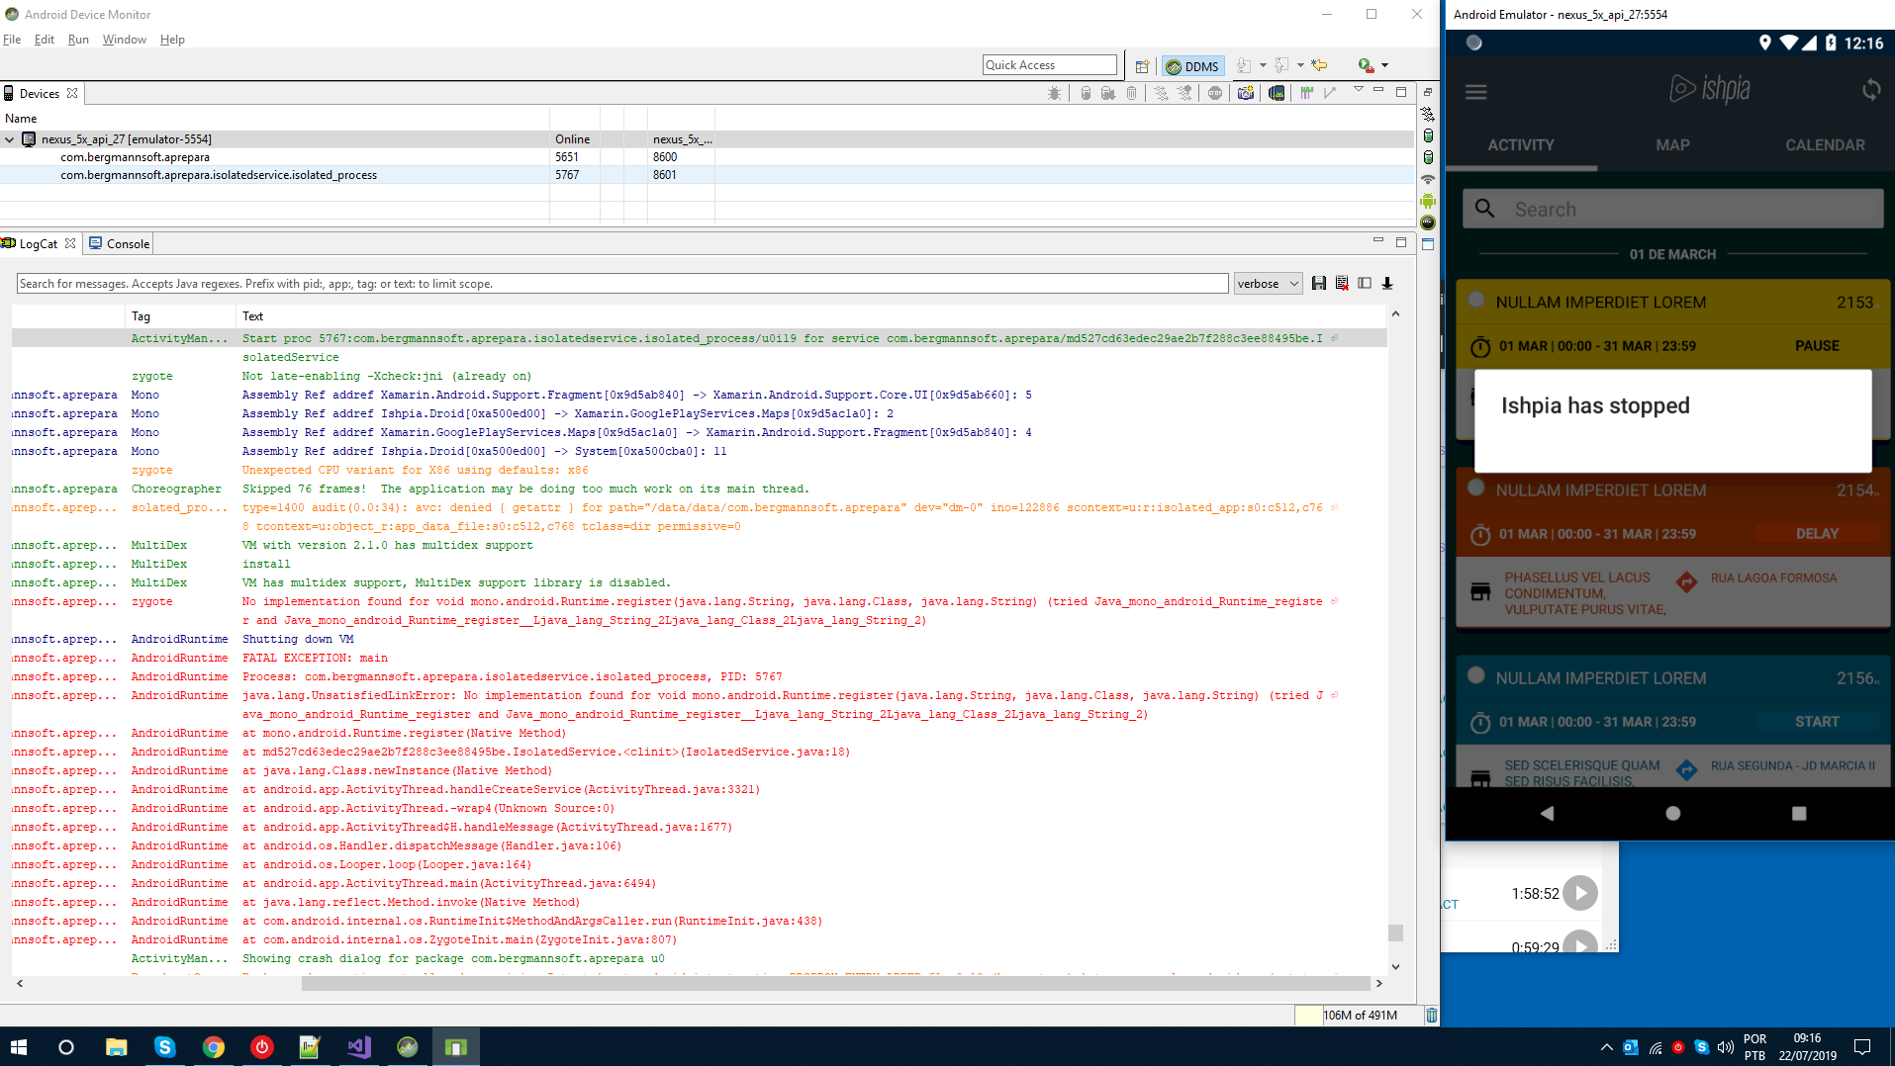Click the 106M of 491M memory indicator
1895x1066 pixels.
pos(1360,1015)
